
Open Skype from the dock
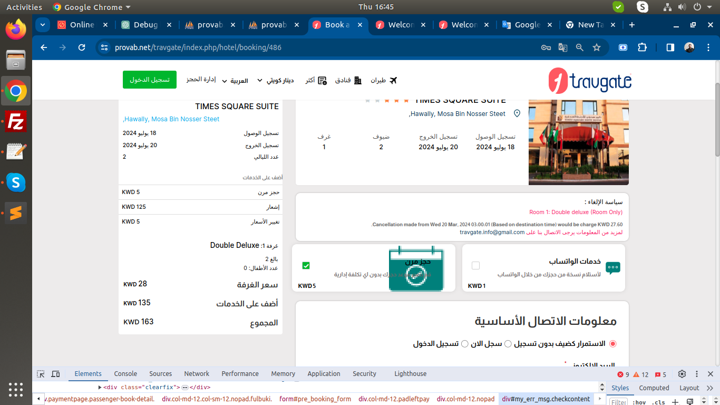pyautogui.click(x=16, y=182)
